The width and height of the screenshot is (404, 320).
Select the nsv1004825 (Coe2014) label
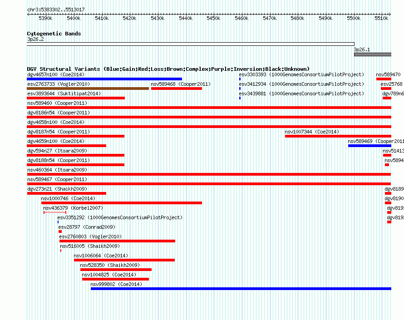(x=109, y=275)
